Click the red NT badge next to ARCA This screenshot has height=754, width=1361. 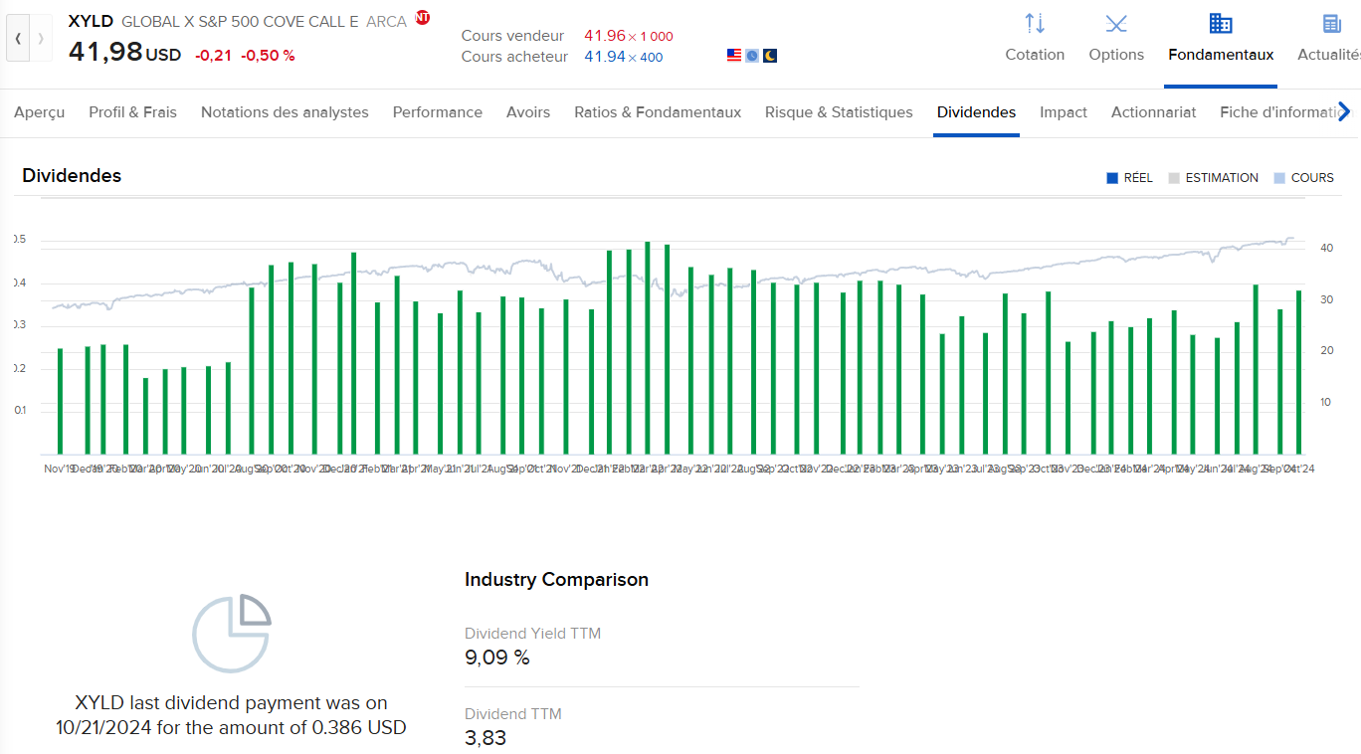[x=423, y=18]
